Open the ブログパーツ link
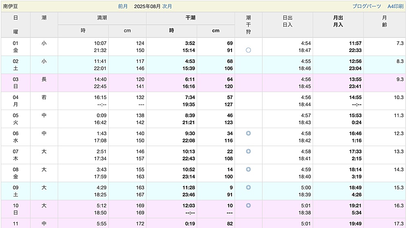 tap(367, 6)
